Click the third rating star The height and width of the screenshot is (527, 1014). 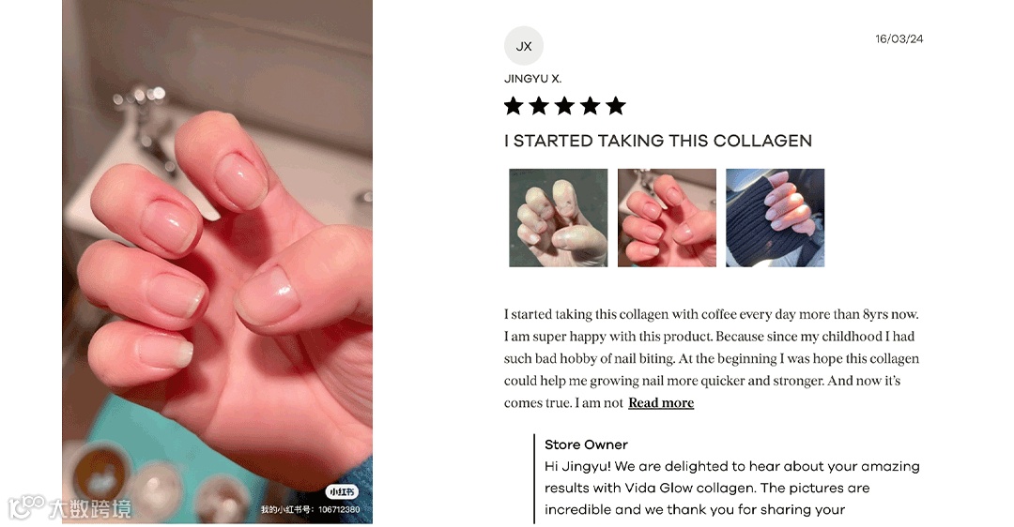pos(564,106)
